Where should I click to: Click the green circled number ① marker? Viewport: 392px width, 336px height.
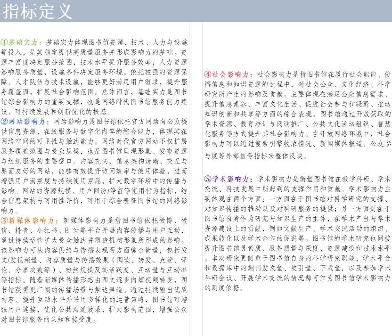tap(4, 41)
